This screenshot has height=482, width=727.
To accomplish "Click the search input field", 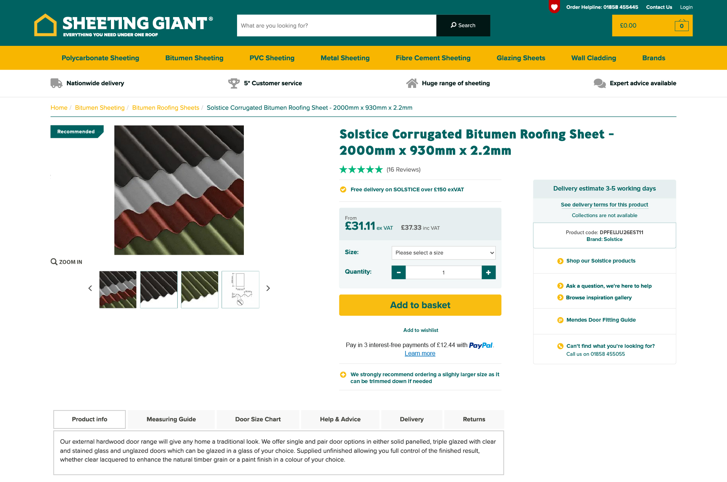I will click(336, 25).
